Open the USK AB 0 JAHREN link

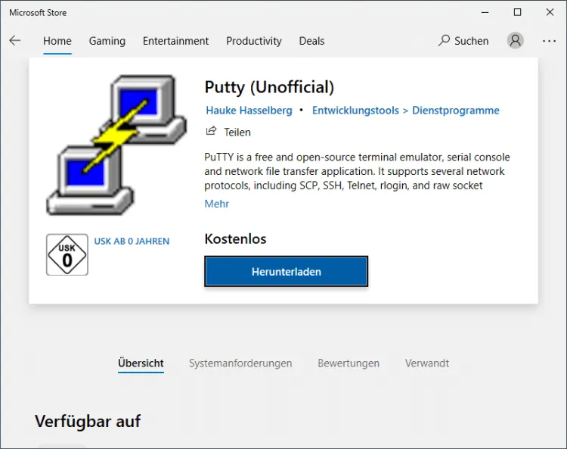pos(132,241)
